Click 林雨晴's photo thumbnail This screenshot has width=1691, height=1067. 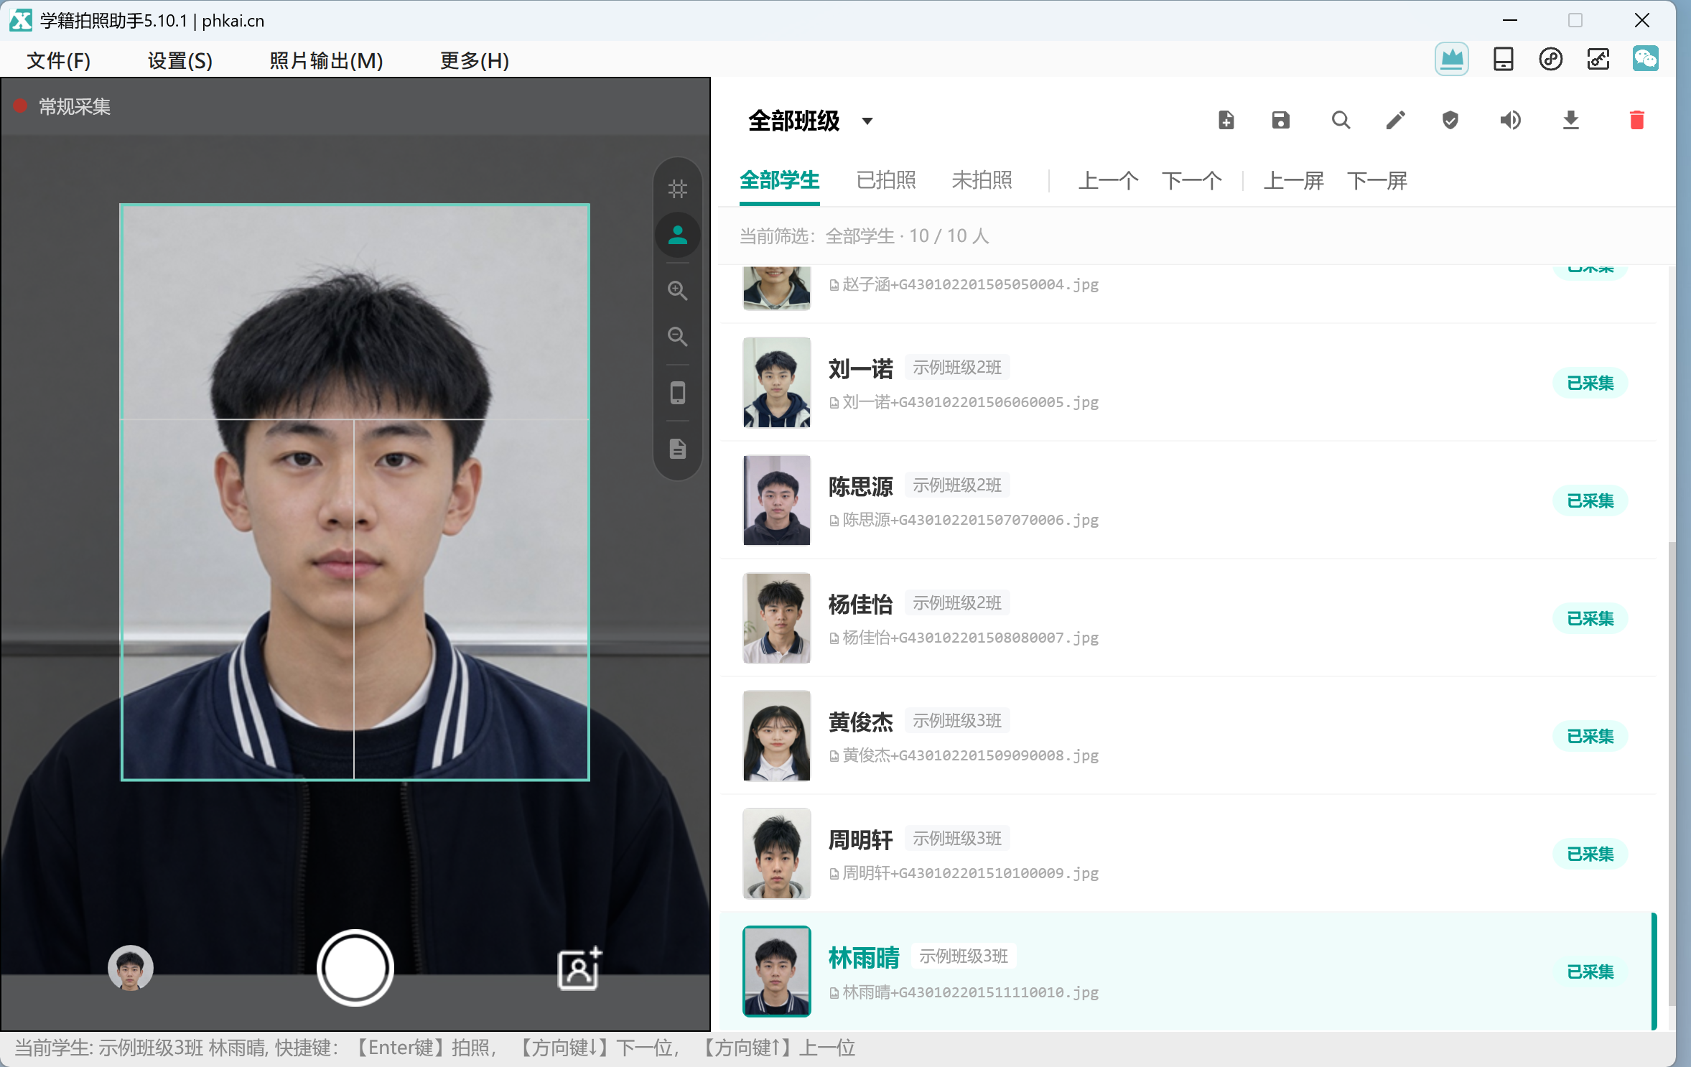(x=776, y=972)
